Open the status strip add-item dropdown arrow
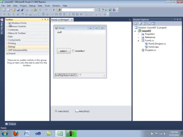 click(80, 75)
